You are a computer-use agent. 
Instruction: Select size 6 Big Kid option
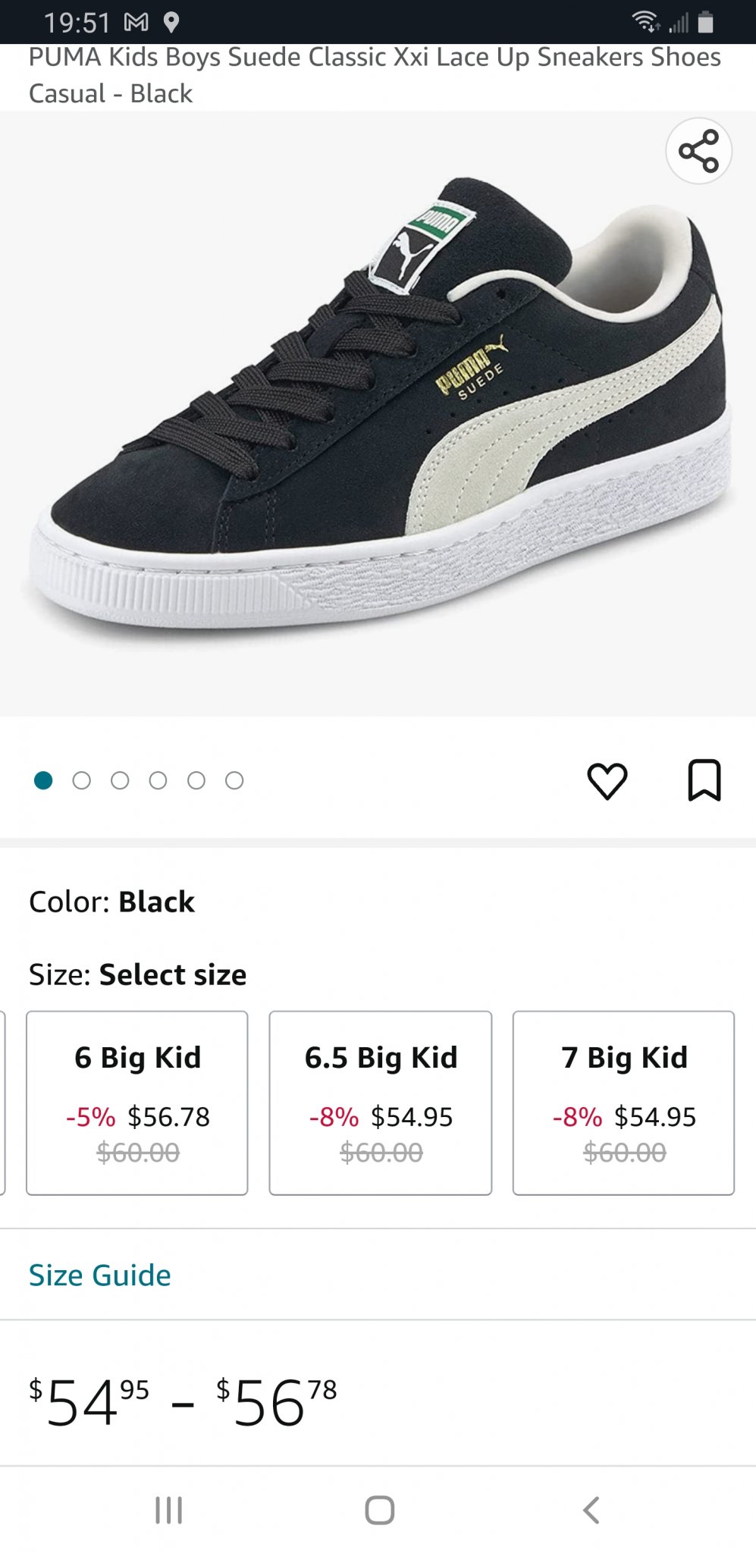click(x=137, y=1103)
